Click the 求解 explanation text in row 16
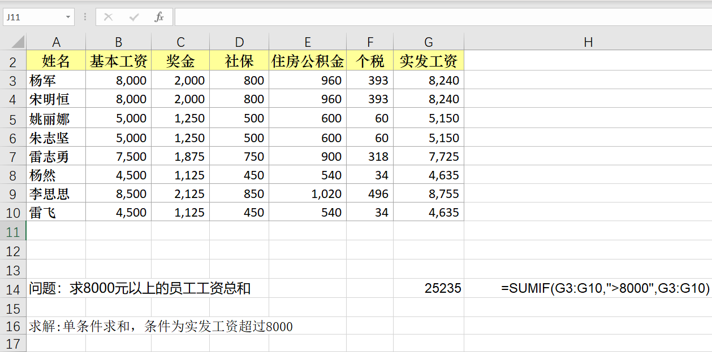Image resolution: width=712 pixels, height=352 pixels. (x=161, y=327)
